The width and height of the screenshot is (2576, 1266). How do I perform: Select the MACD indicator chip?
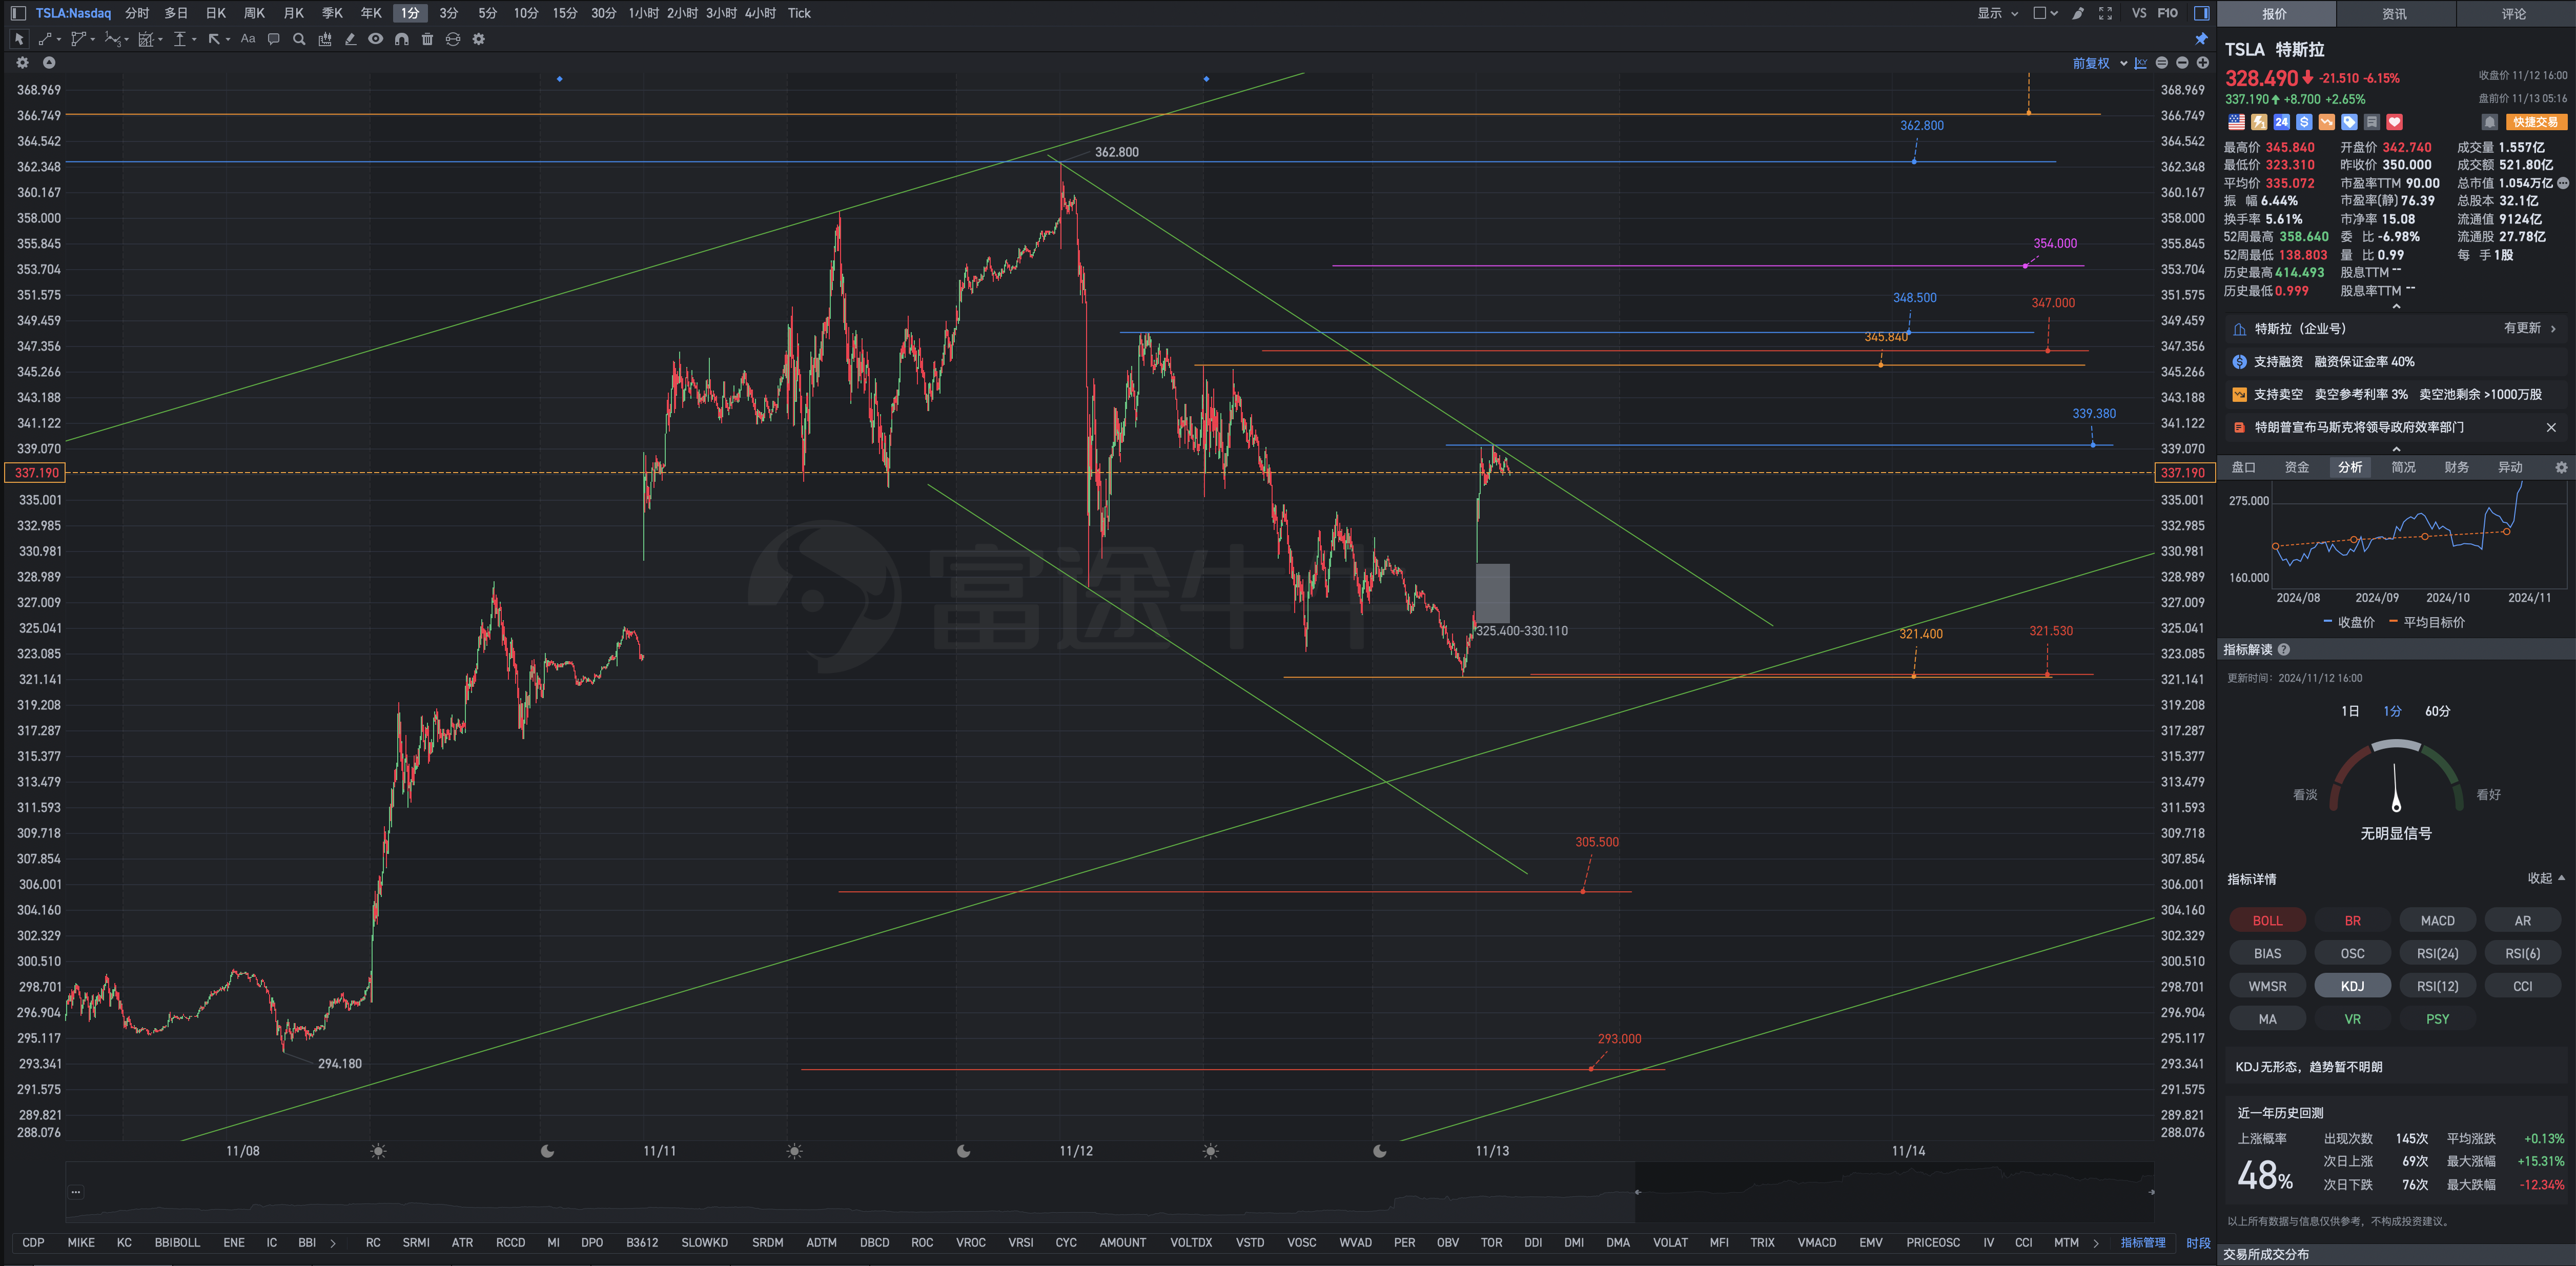[2438, 920]
